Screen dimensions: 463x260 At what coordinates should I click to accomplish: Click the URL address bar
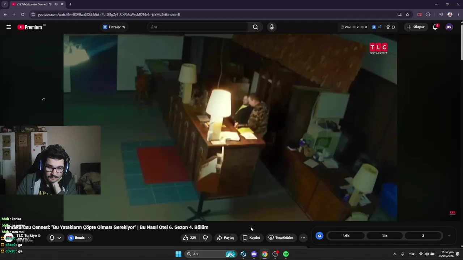click(x=213, y=14)
